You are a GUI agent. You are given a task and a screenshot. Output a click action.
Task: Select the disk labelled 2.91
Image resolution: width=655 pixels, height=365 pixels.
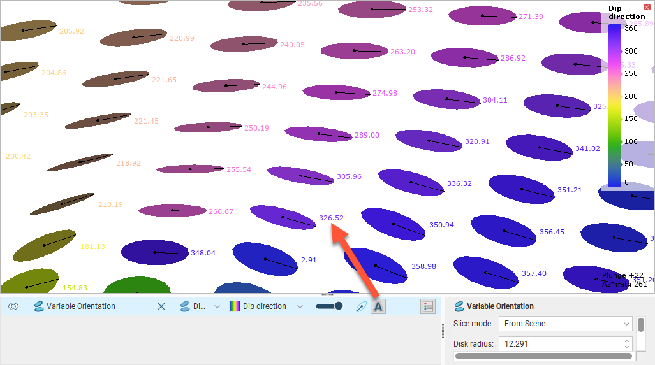(x=265, y=259)
